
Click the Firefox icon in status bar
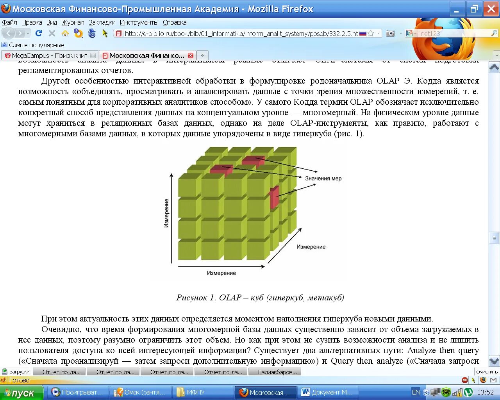[483, 380]
